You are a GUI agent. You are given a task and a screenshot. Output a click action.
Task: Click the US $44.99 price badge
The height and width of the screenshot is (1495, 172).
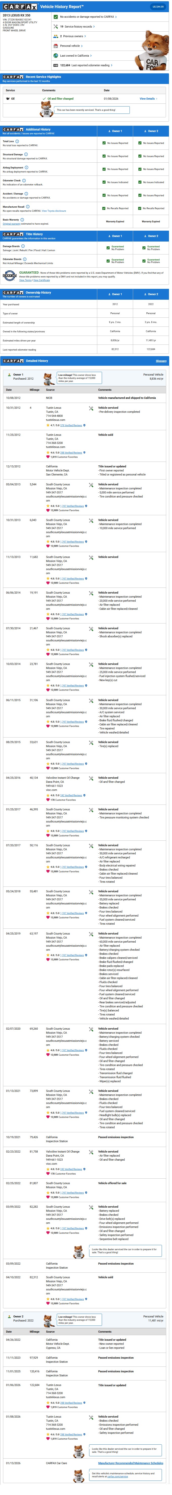(x=157, y=7)
